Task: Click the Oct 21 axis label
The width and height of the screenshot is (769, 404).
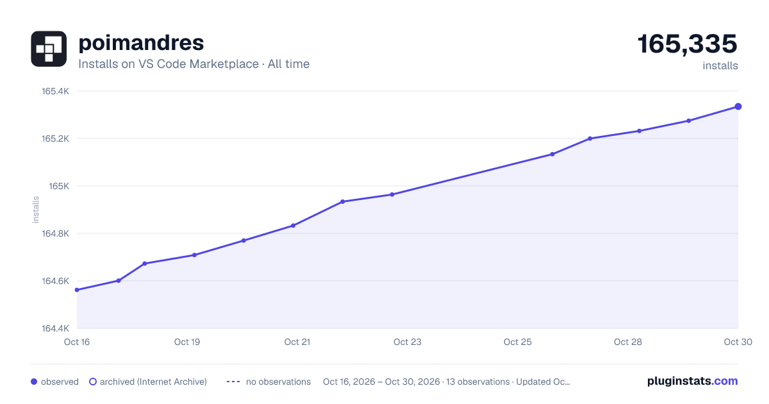Action: (x=297, y=342)
